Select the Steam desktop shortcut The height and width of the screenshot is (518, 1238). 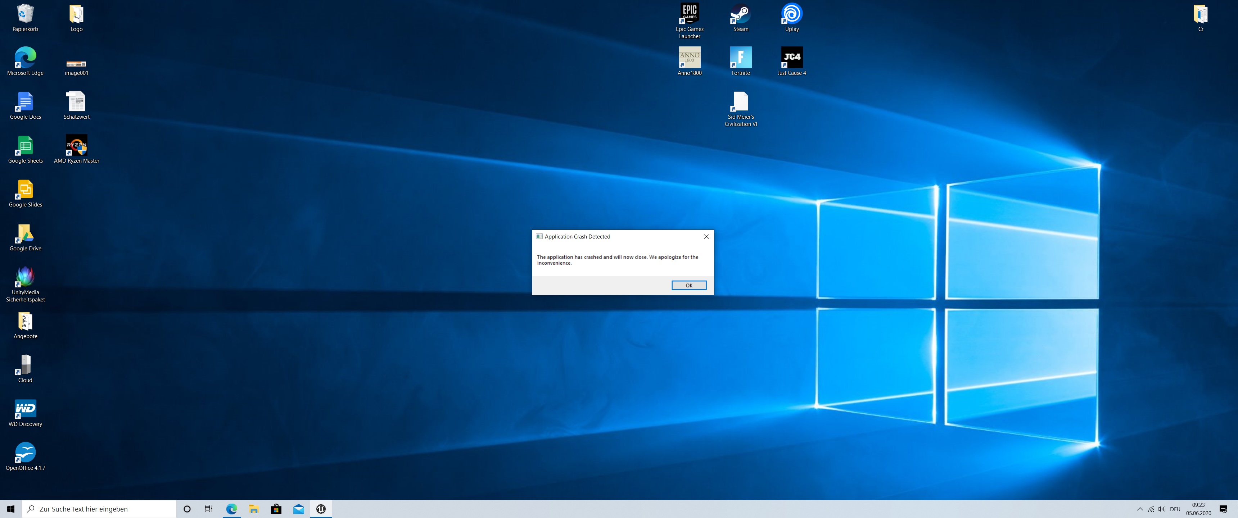741,18
